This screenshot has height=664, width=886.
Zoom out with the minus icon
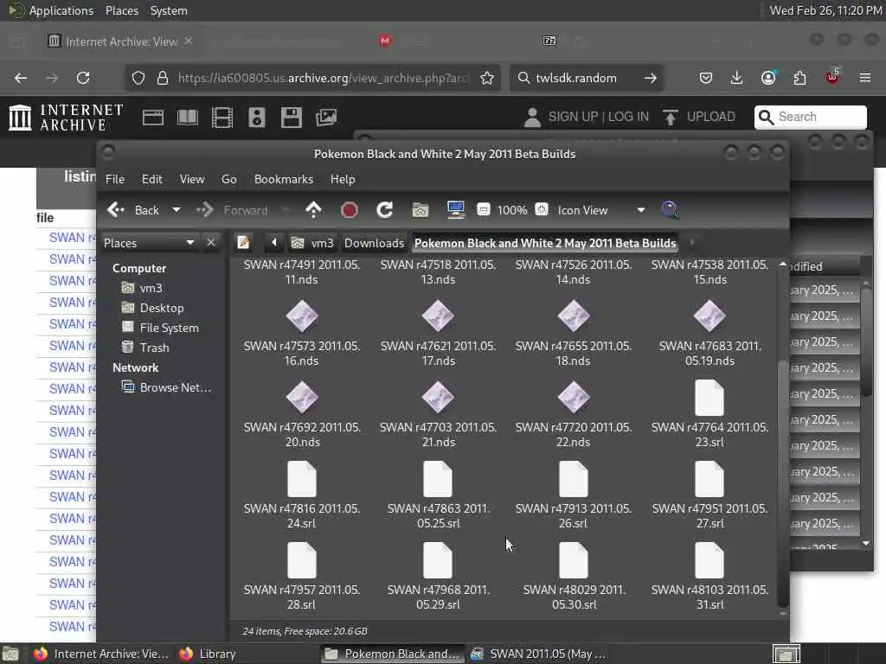[x=483, y=209]
